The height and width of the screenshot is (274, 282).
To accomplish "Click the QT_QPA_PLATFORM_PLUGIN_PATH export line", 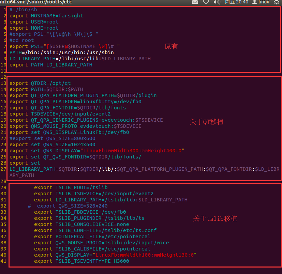I will [x=83, y=95].
